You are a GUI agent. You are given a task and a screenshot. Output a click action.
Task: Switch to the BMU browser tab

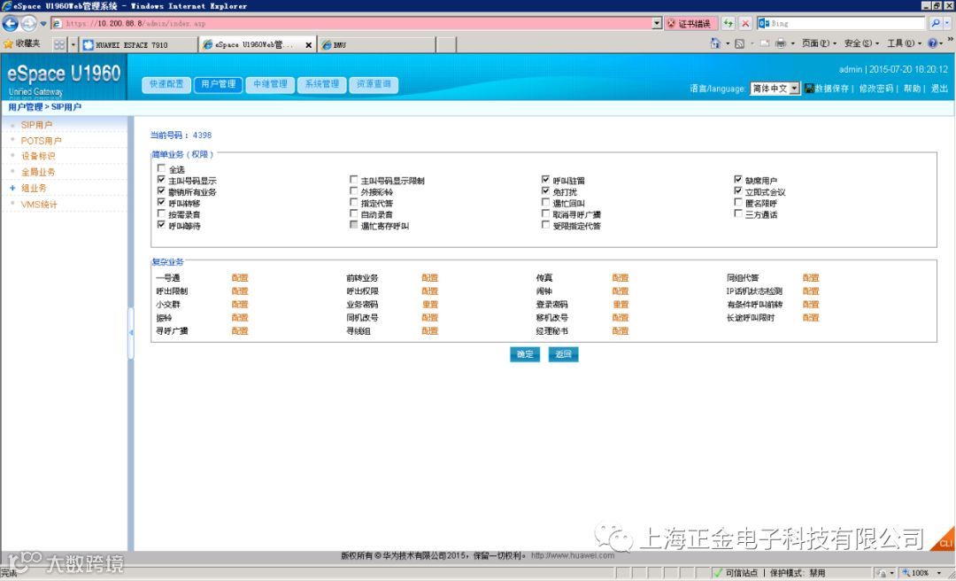pos(376,44)
